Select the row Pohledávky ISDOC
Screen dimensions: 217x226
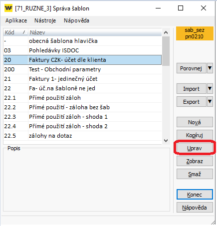(x=82, y=50)
